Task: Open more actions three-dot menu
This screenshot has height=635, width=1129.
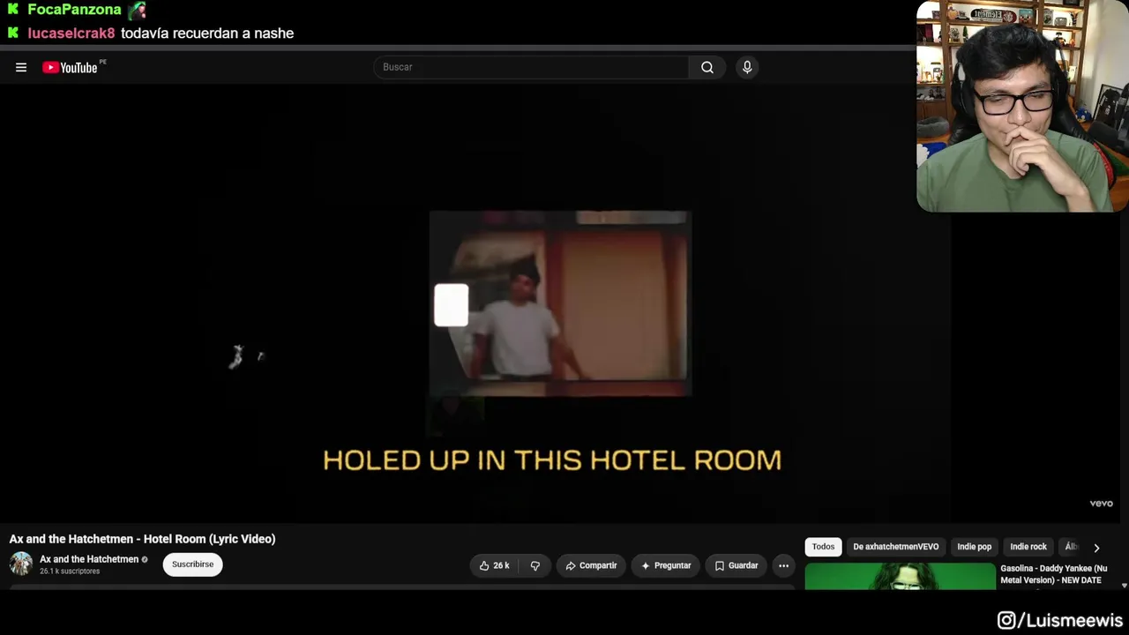Action: coord(783,565)
